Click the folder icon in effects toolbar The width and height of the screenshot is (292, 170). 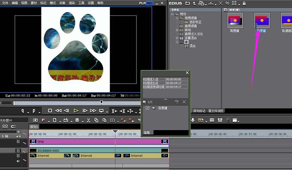click(x=188, y=3)
